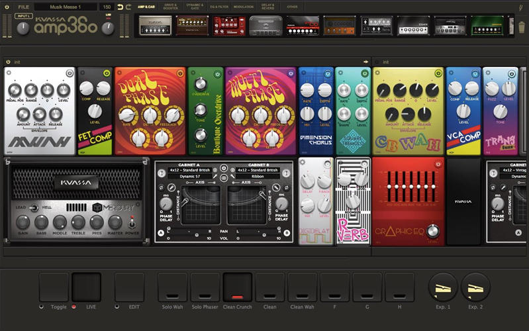The image size is (529, 331).
Task: Open Cabinet B Ribbon mic dropdown
Action: pos(258,176)
